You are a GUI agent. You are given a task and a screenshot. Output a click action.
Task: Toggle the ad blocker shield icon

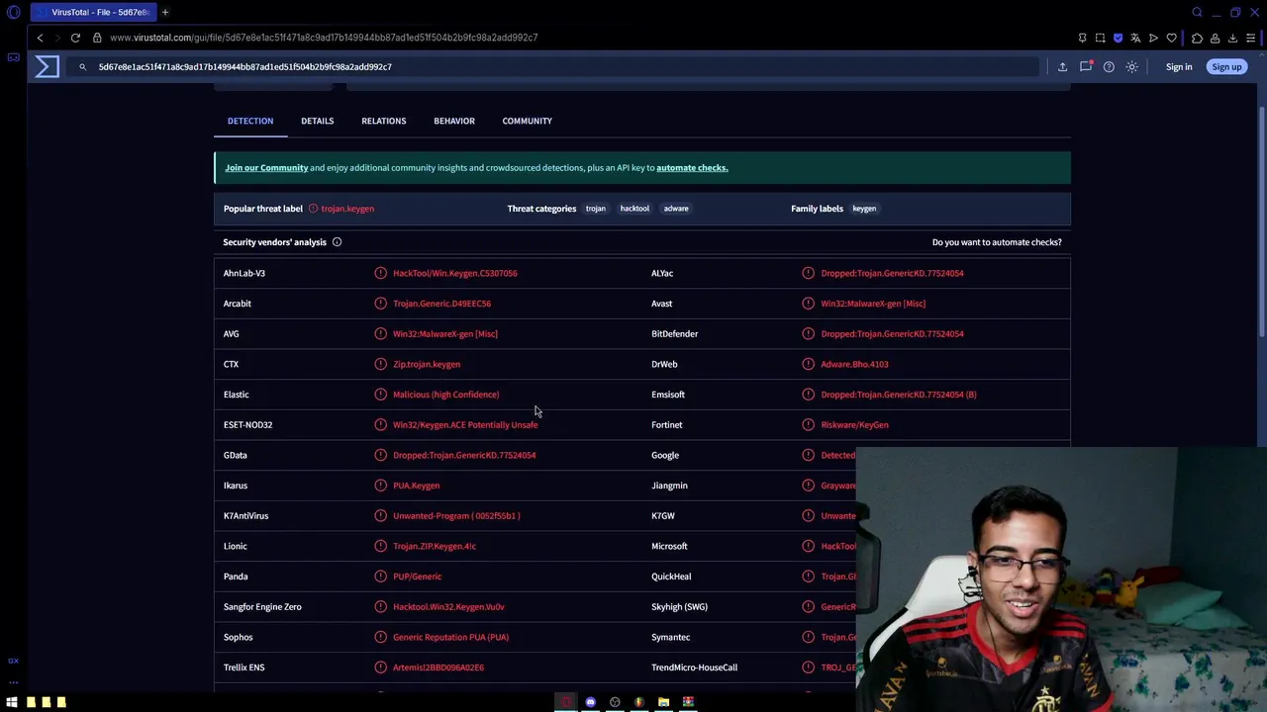coord(1118,38)
